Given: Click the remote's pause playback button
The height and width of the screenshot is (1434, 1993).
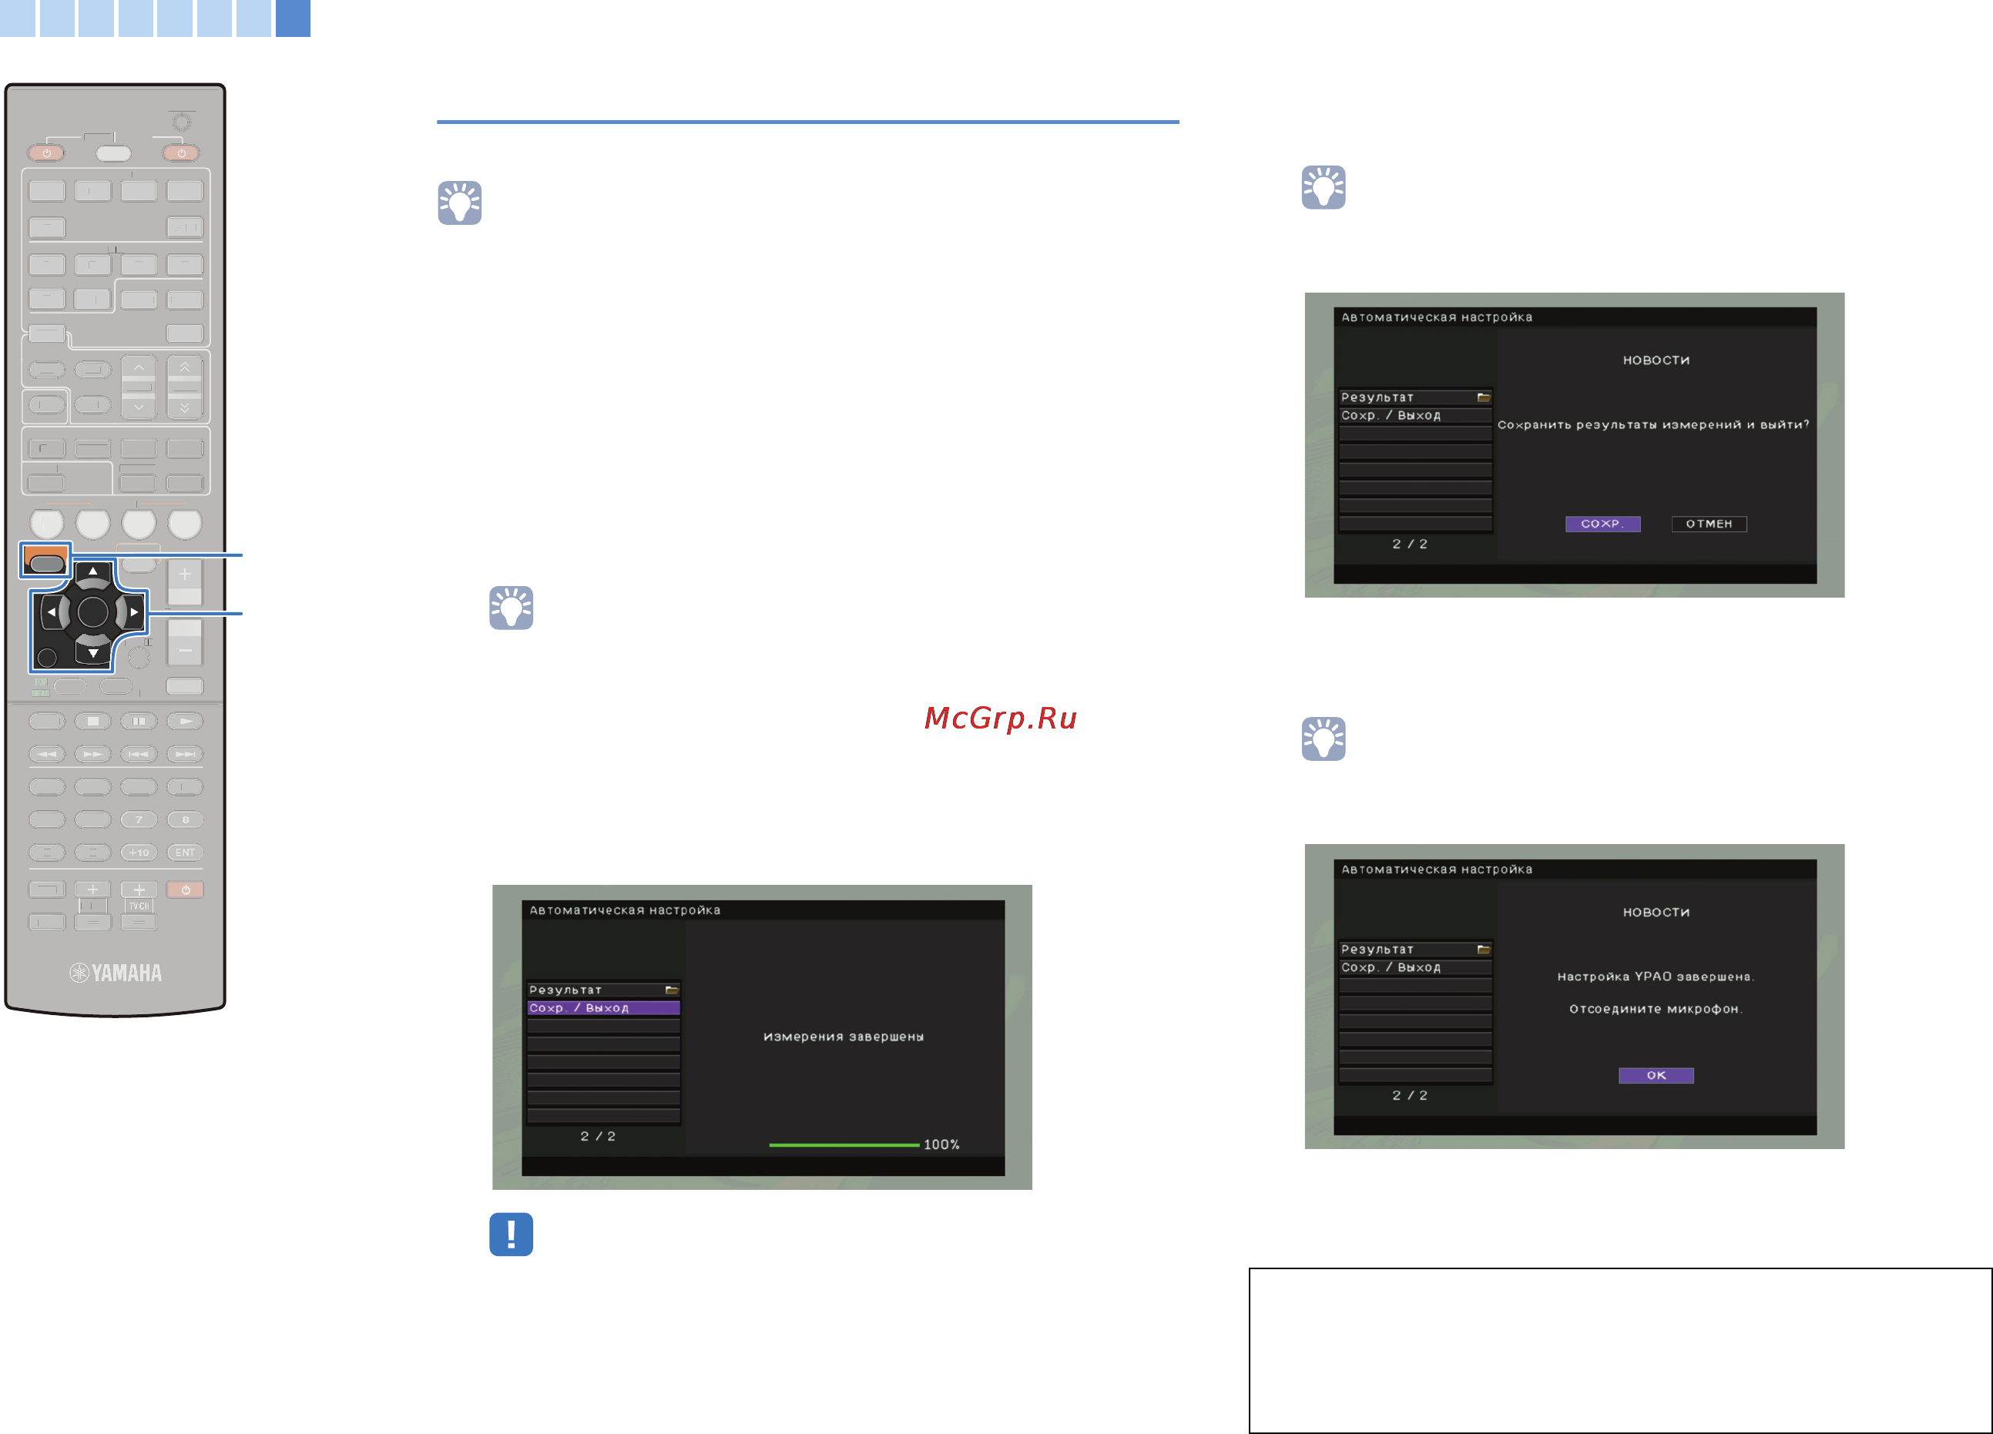Looking at the screenshot, I should 139,722.
